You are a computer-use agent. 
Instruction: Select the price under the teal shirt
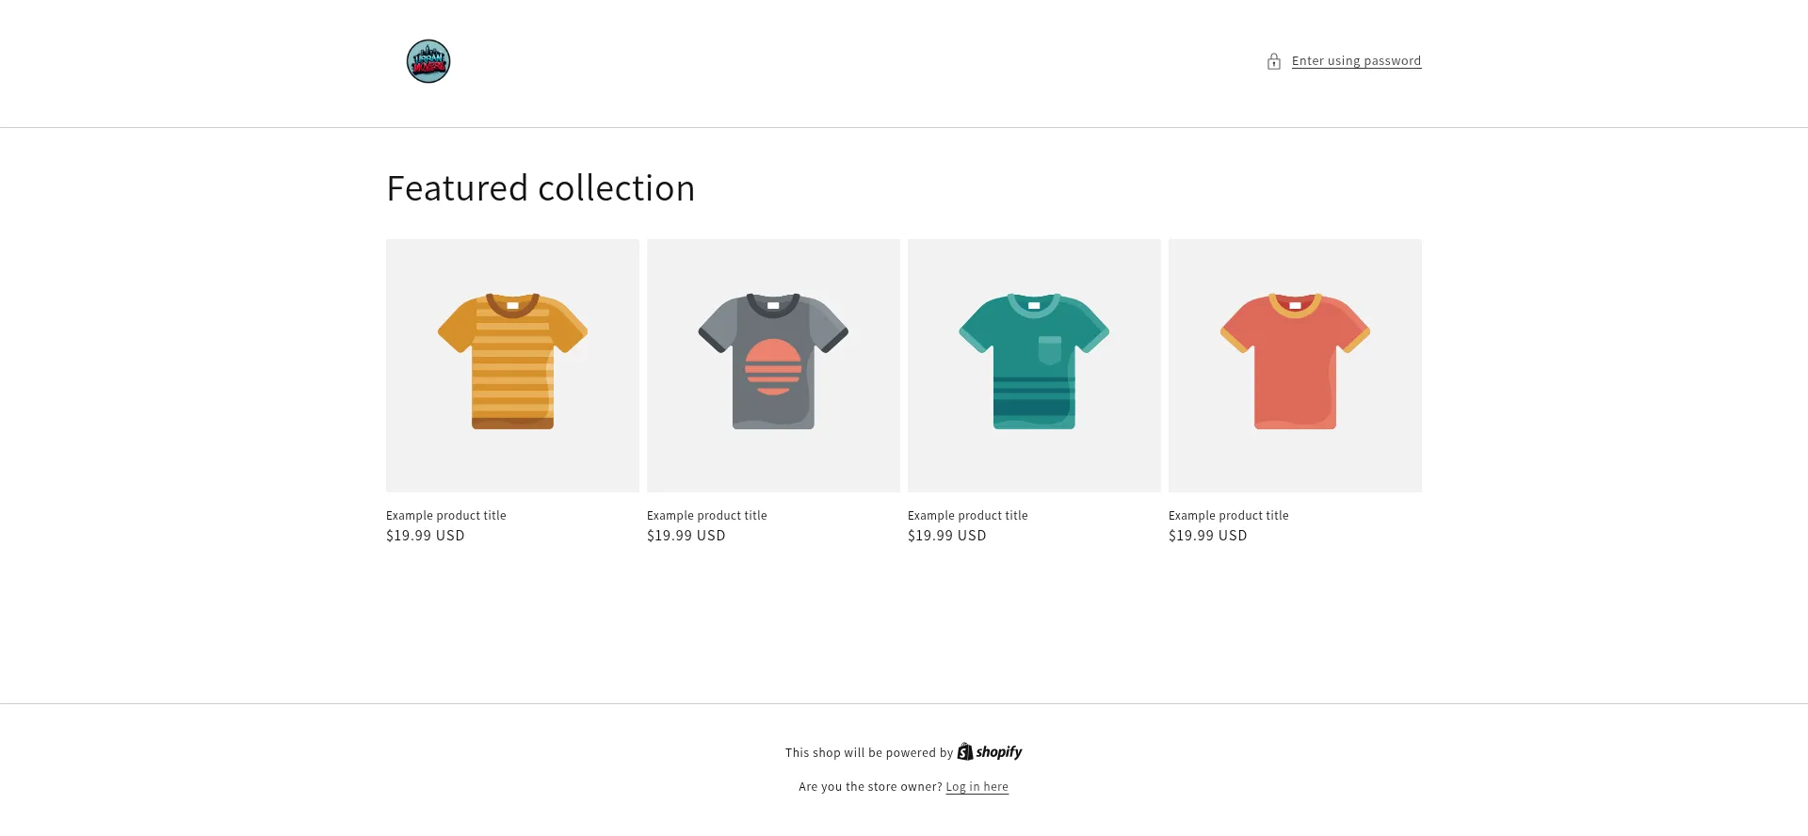947,536
